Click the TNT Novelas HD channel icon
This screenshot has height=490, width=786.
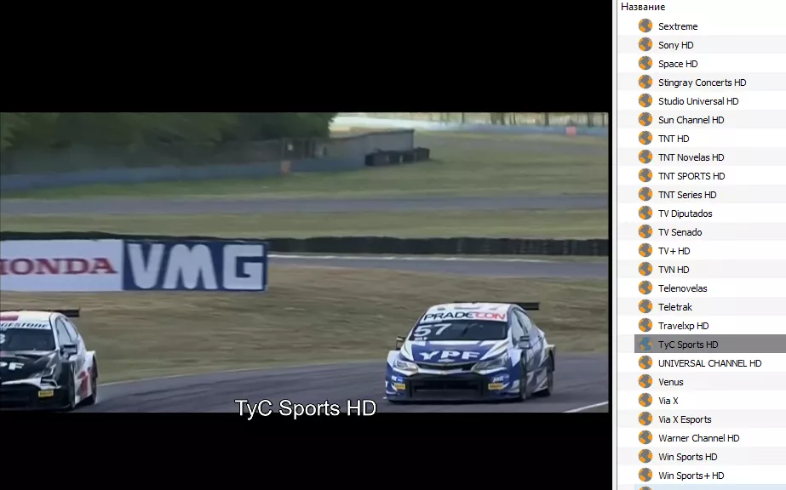645,157
